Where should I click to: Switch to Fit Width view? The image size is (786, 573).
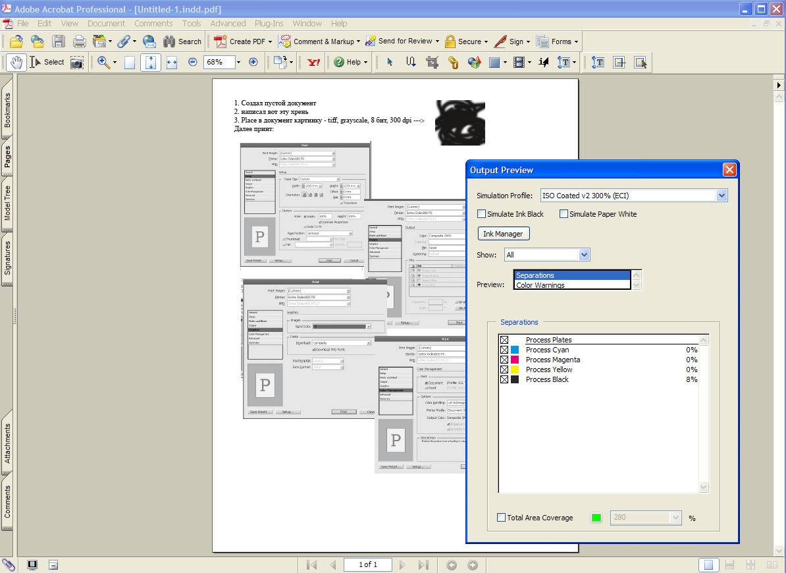click(x=172, y=62)
